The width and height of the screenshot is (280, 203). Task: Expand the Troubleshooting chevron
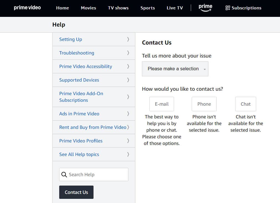(x=128, y=53)
